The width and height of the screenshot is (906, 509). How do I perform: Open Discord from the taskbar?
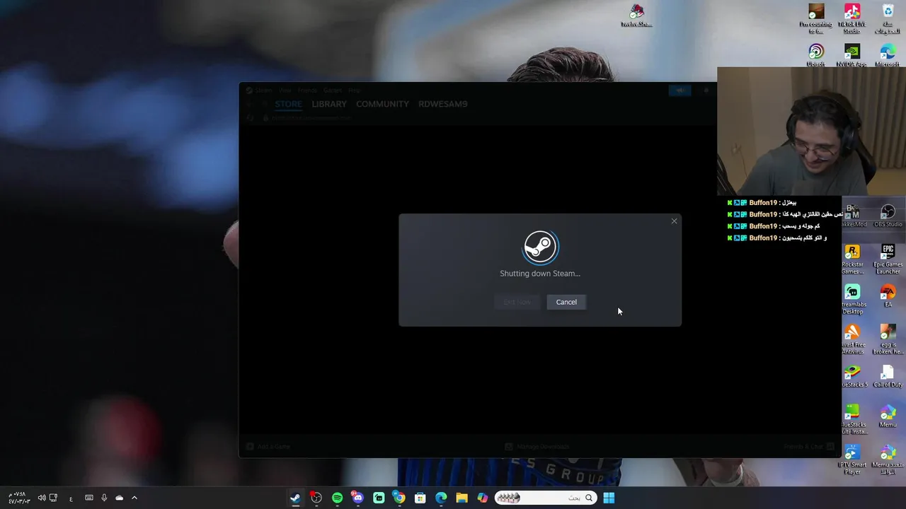click(x=357, y=498)
